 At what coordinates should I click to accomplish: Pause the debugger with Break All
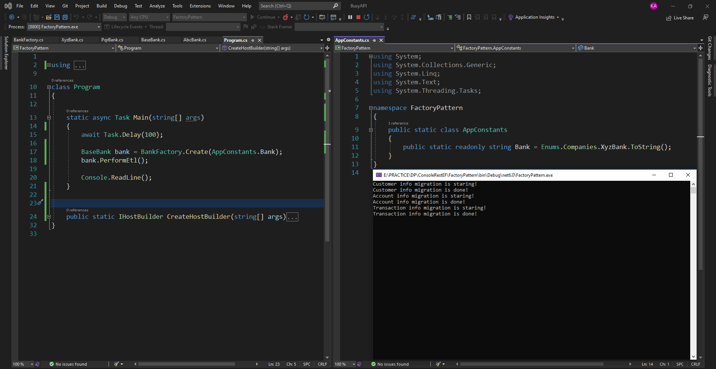click(x=350, y=17)
